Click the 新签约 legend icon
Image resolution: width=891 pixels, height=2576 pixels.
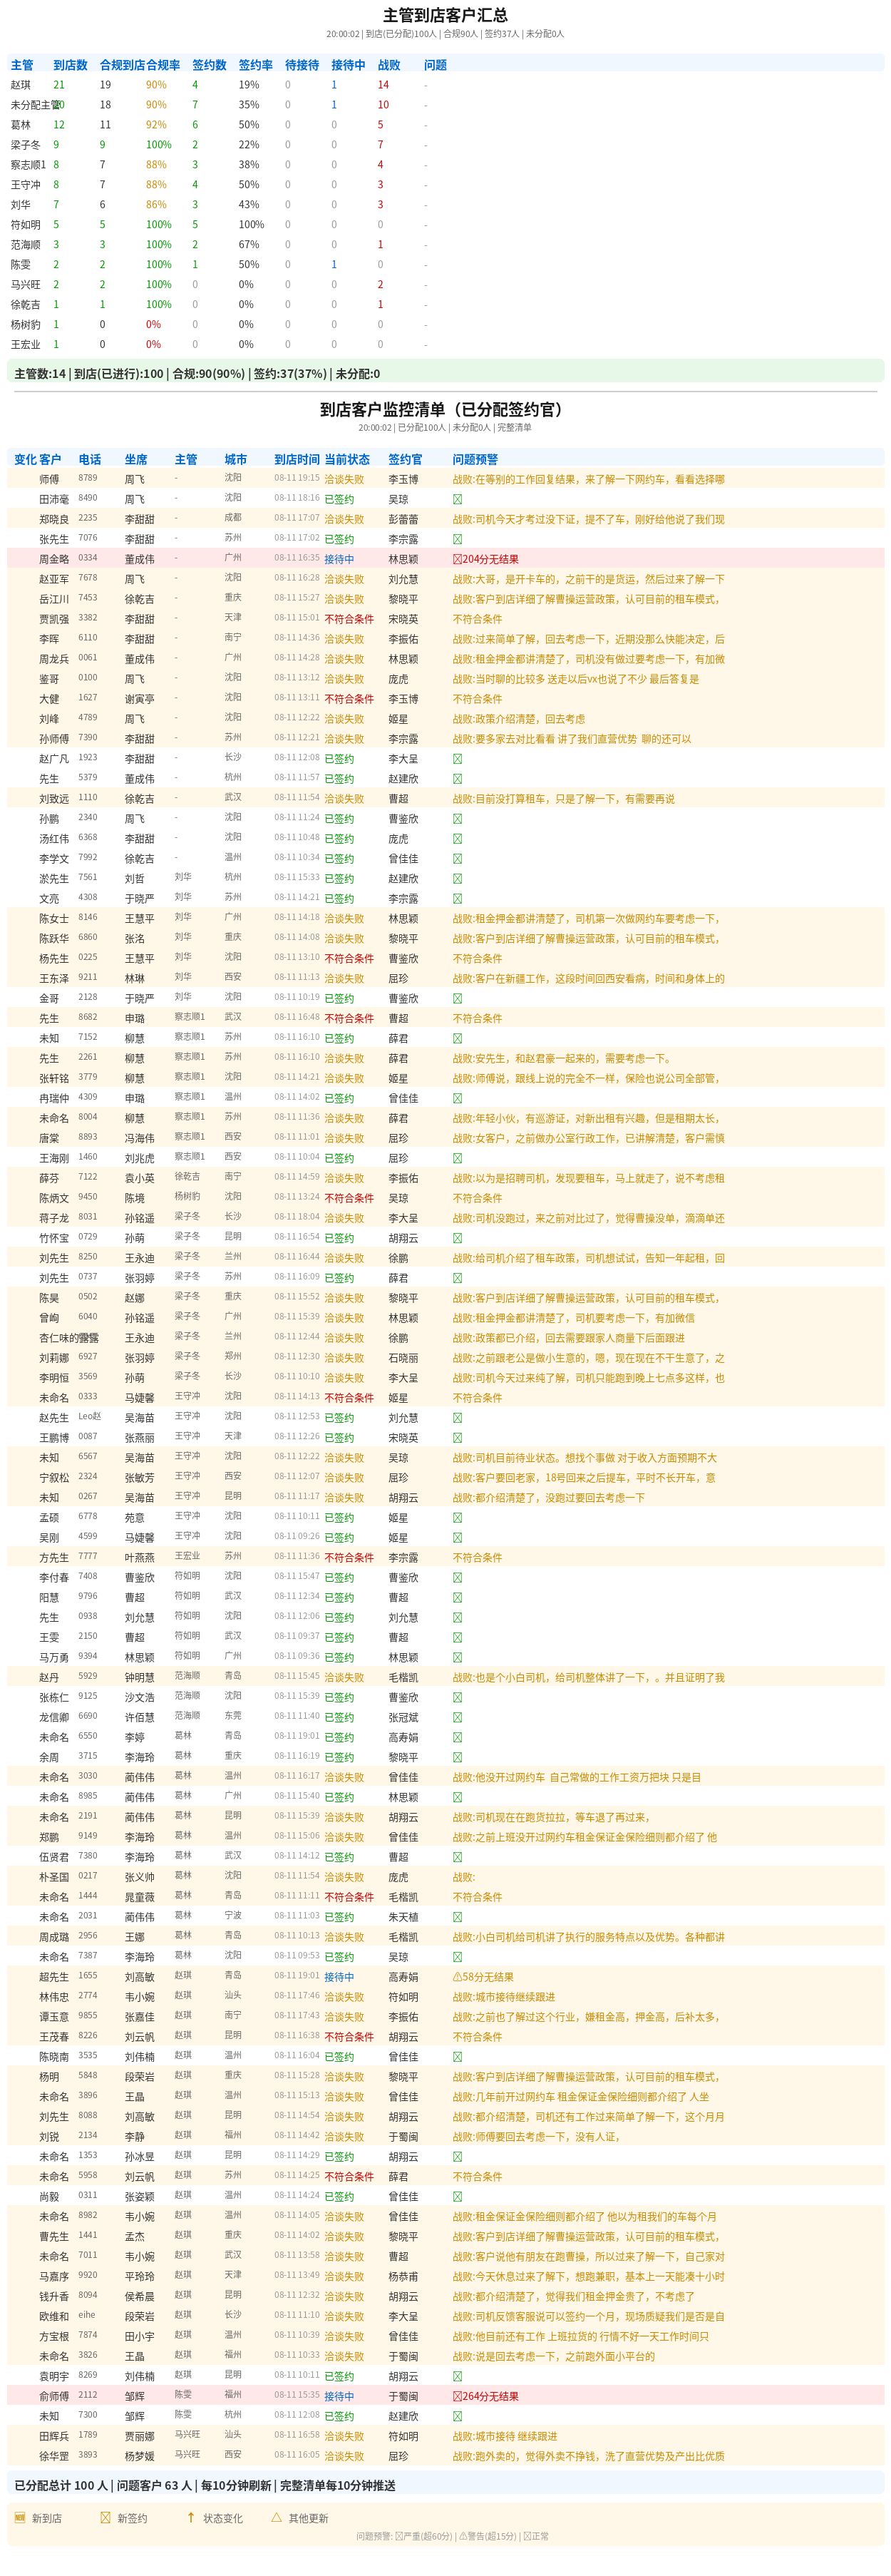(105, 2517)
